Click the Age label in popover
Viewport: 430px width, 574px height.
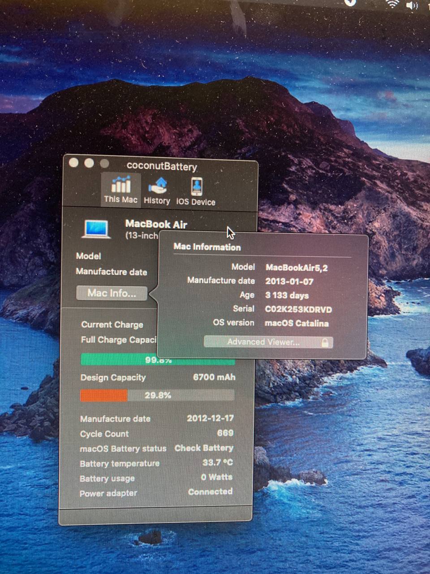(x=247, y=295)
